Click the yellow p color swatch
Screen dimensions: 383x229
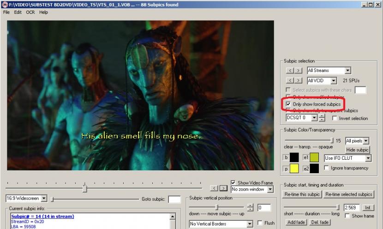tap(294, 169)
